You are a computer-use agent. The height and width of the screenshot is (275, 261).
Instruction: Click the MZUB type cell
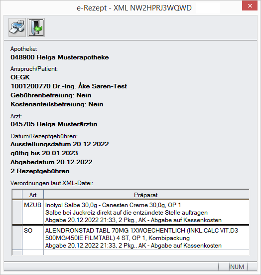tap(33, 212)
